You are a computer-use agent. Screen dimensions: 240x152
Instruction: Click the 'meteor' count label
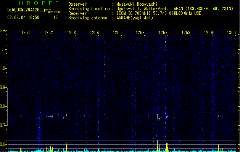tap(54, 12)
